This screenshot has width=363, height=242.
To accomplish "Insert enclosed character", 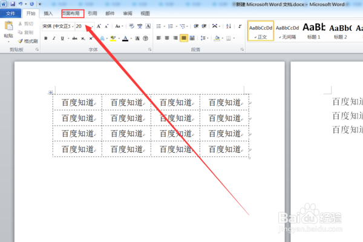I will (x=145, y=39).
